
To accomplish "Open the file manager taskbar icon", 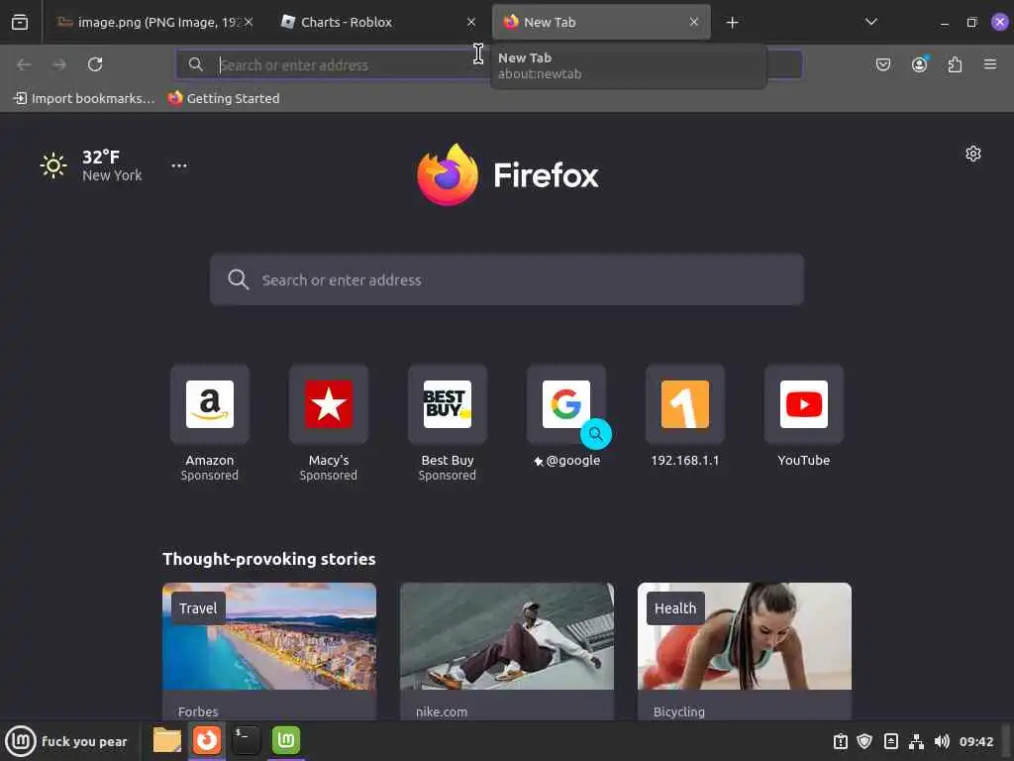I will coord(166,740).
